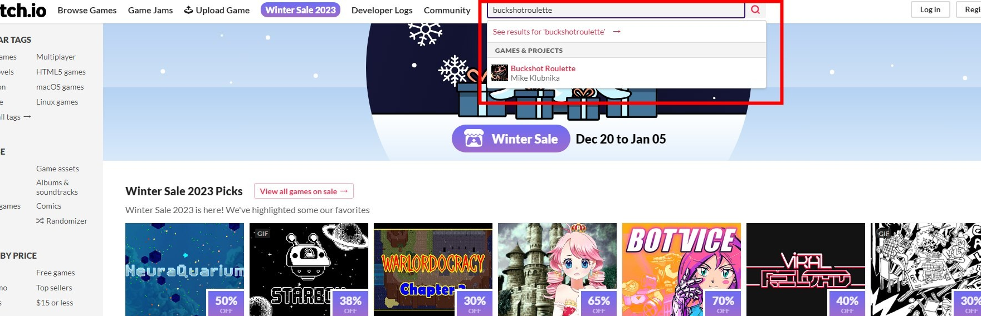This screenshot has height=316, width=981.
Task: Filter by Free games
Action: coord(55,273)
